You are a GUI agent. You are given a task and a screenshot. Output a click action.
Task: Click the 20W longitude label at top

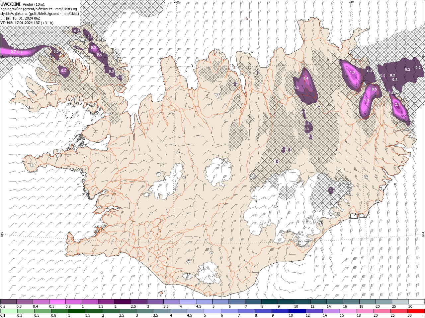[177, 2]
